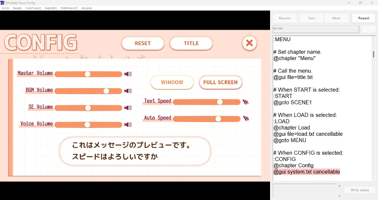Click the variable box up arrow
Viewport: 378px width, 200px height.
[339, 186]
